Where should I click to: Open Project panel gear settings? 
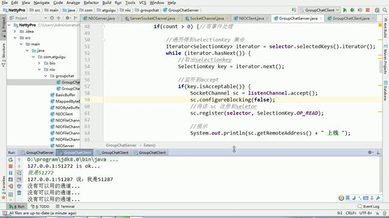(67, 18)
